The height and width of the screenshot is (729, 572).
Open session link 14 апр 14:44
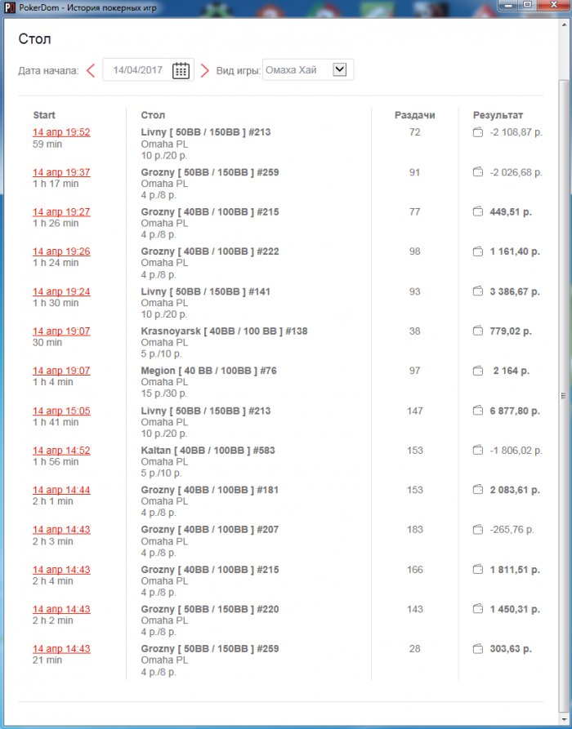click(x=61, y=490)
